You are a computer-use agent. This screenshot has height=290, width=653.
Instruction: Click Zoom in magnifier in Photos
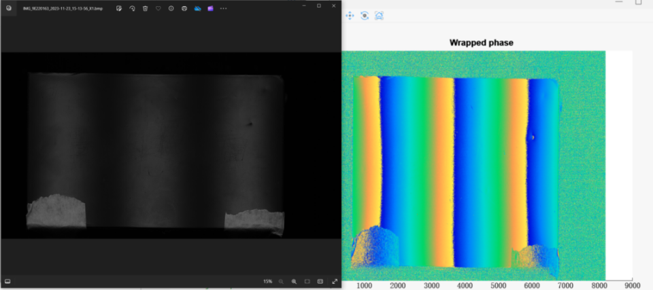coord(294,282)
